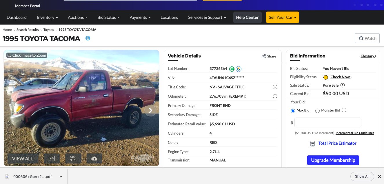Click the PDF file icon in downloads bar
The height and width of the screenshot is (184, 384).
tap(8, 176)
